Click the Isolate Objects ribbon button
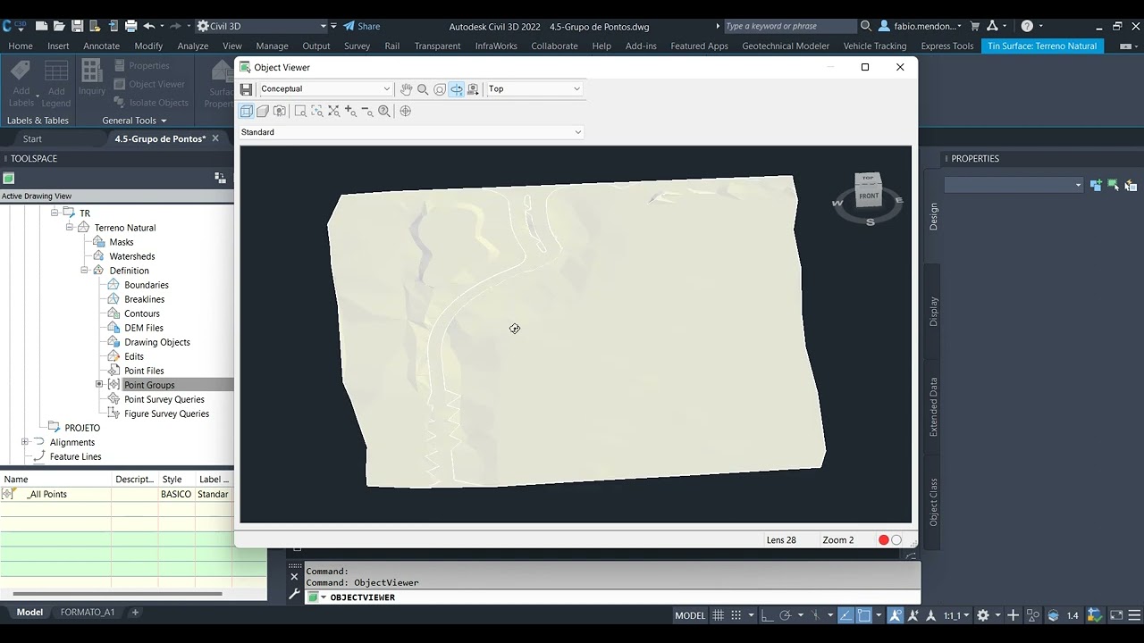1144x643 pixels. click(151, 103)
